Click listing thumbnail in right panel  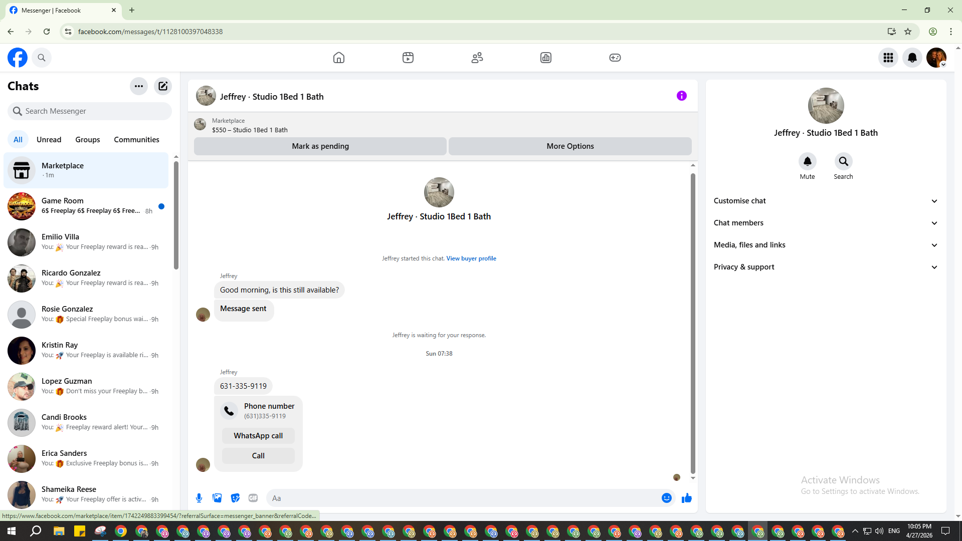coord(826,106)
